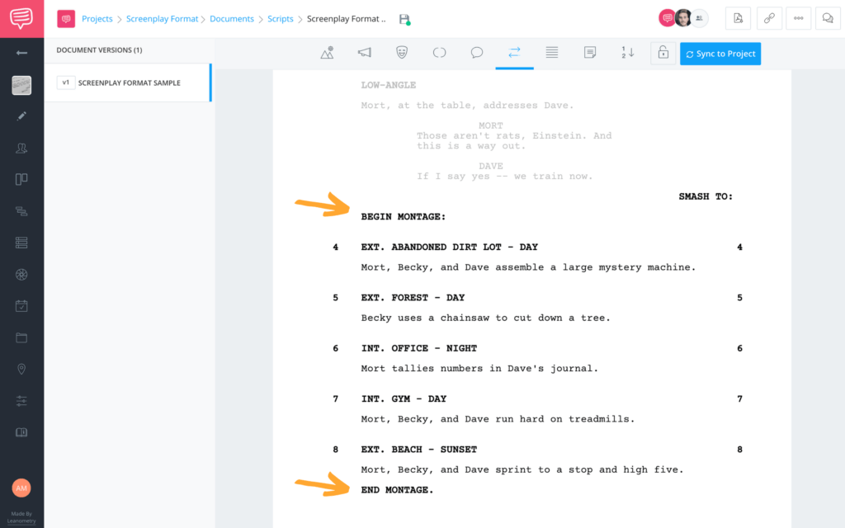Screen dimensions: 845x528
Task: Toggle the page lock icon
Action: (663, 53)
